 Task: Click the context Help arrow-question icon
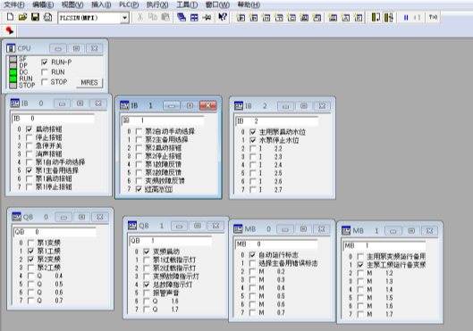[223, 17]
